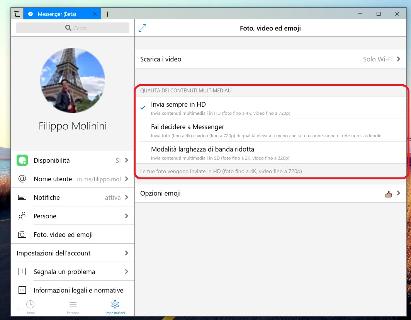This screenshot has width=411, height=320.
Task: Expand Opzioni emoji chevron
Action: point(399,193)
